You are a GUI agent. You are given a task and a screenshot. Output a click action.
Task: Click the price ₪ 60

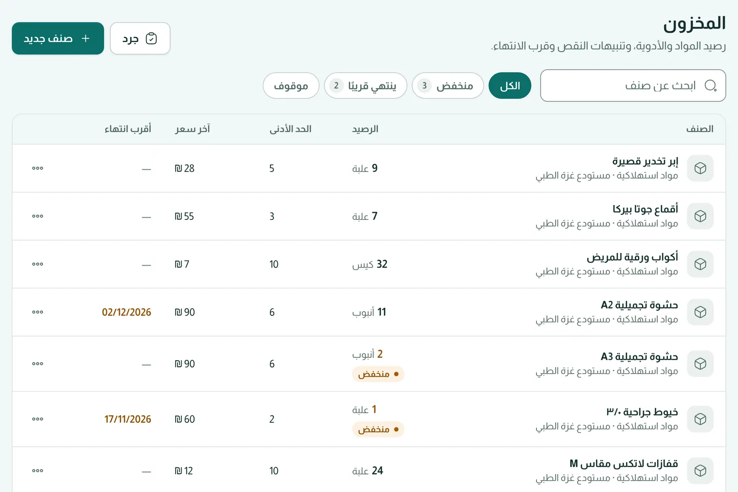184,419
